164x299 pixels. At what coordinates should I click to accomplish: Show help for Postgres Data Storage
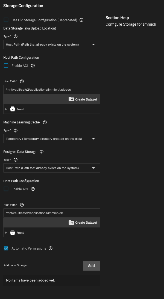click(42, 152)
